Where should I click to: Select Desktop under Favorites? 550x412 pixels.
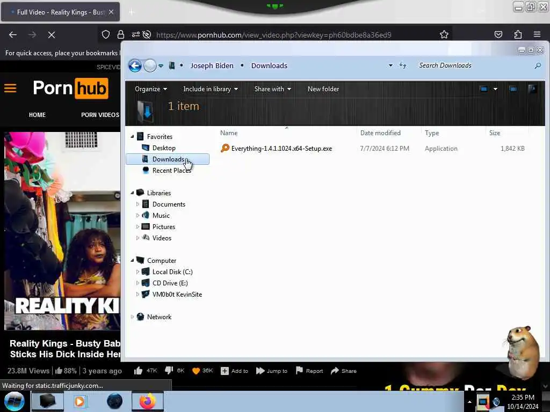tap(164, 148)
